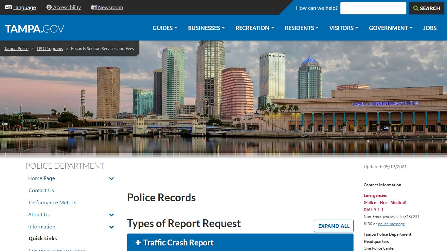Screen dimensions: 447x251
Task: Expand the Information sidebar chevron
Action: pos(112,227)
